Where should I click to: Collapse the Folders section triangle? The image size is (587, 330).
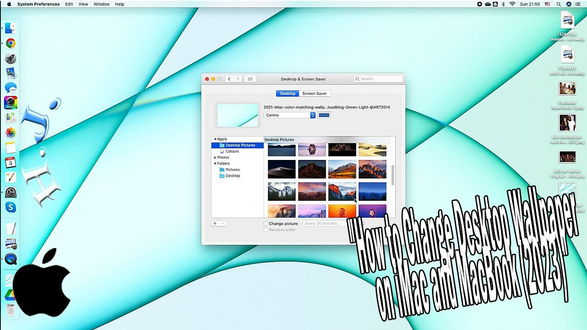(215, 164)
